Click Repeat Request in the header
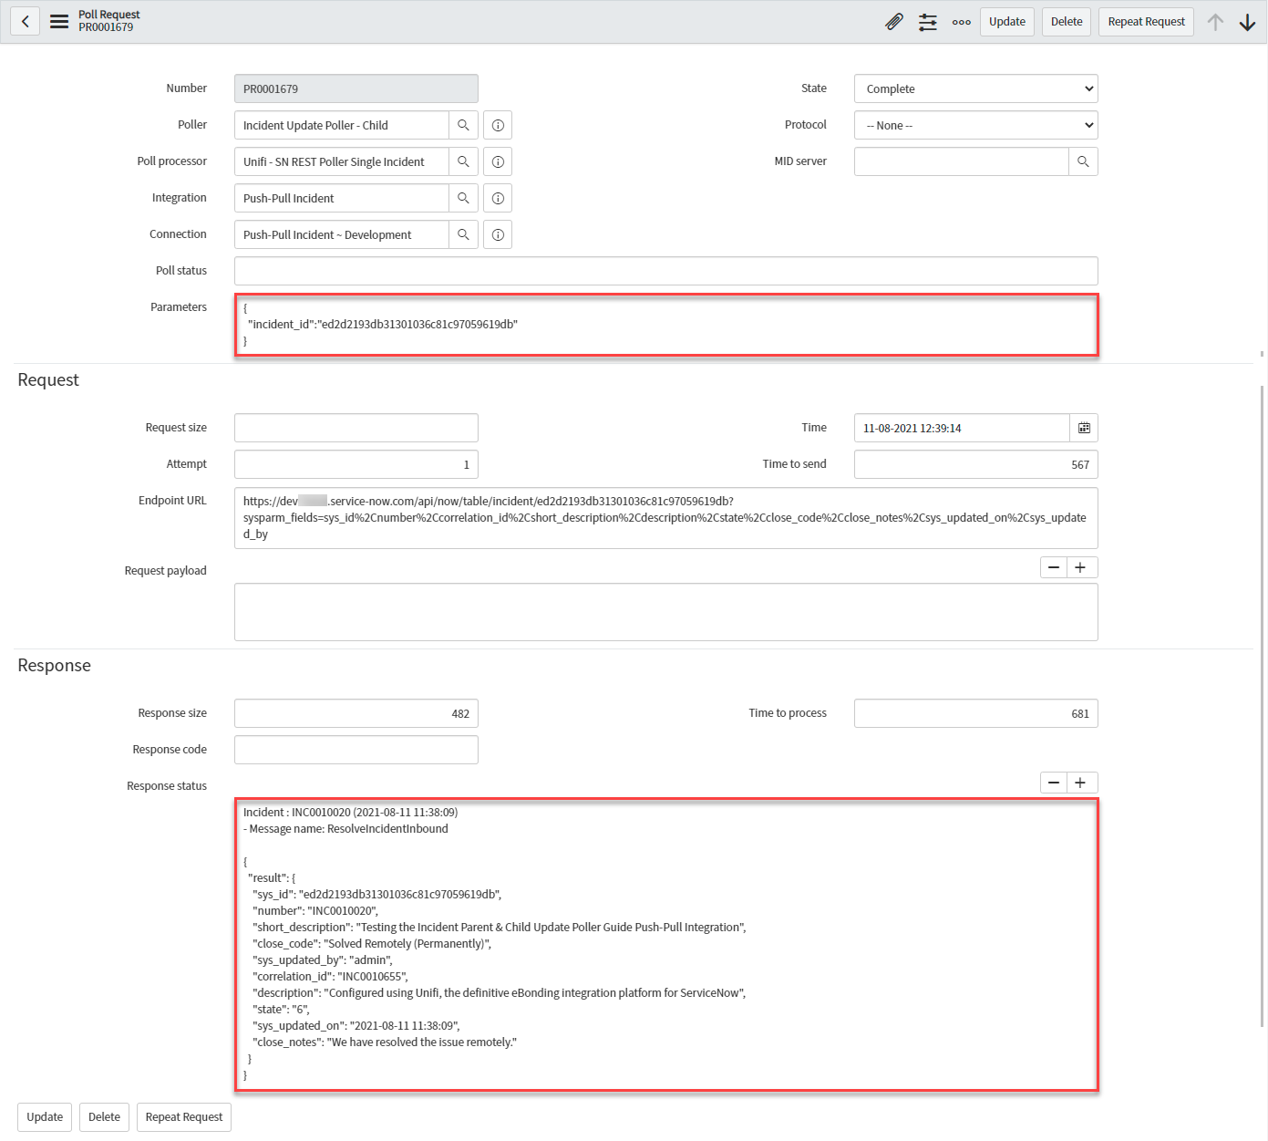This screenshot has width=1268, height=1141. tap(1146, 22)
